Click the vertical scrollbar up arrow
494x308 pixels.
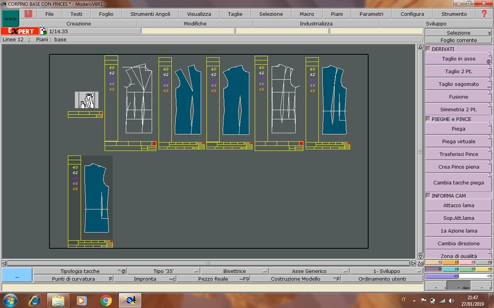click(x=420, y=47)
